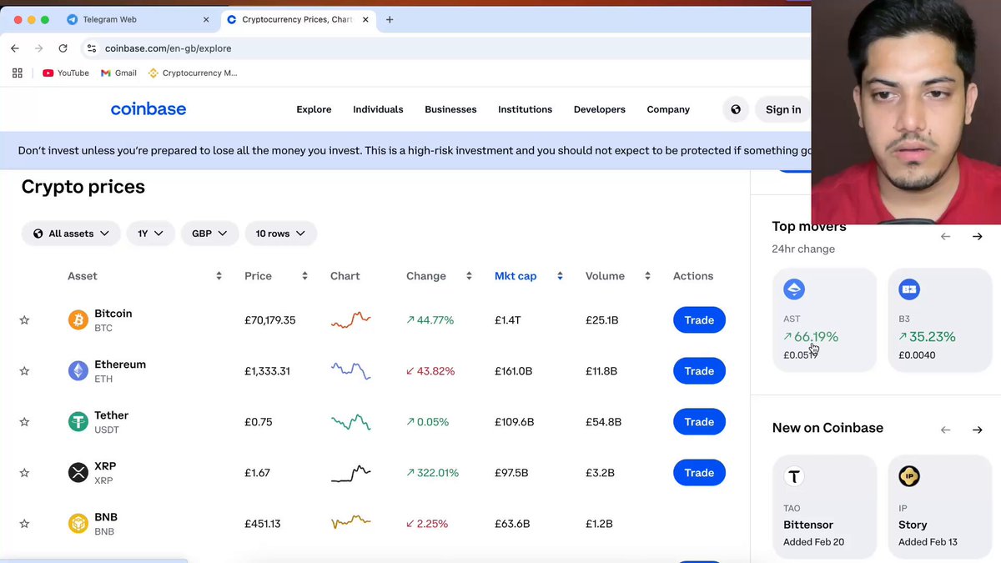The image size is (1001, 563).
Task: Click Bitcoin price £70,179.35
Action: pyautogui.click(x=270, y=320)
